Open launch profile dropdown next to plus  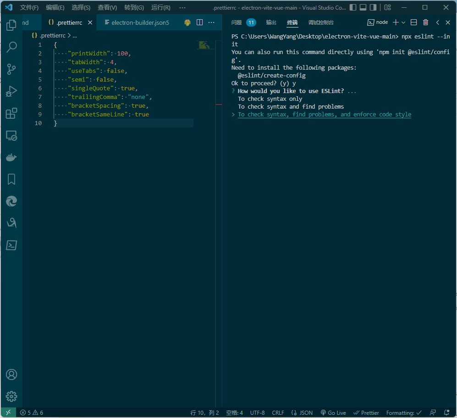[403, 22]
